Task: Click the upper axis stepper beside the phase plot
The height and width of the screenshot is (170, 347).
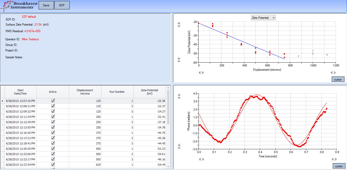Action: [179, 96]
